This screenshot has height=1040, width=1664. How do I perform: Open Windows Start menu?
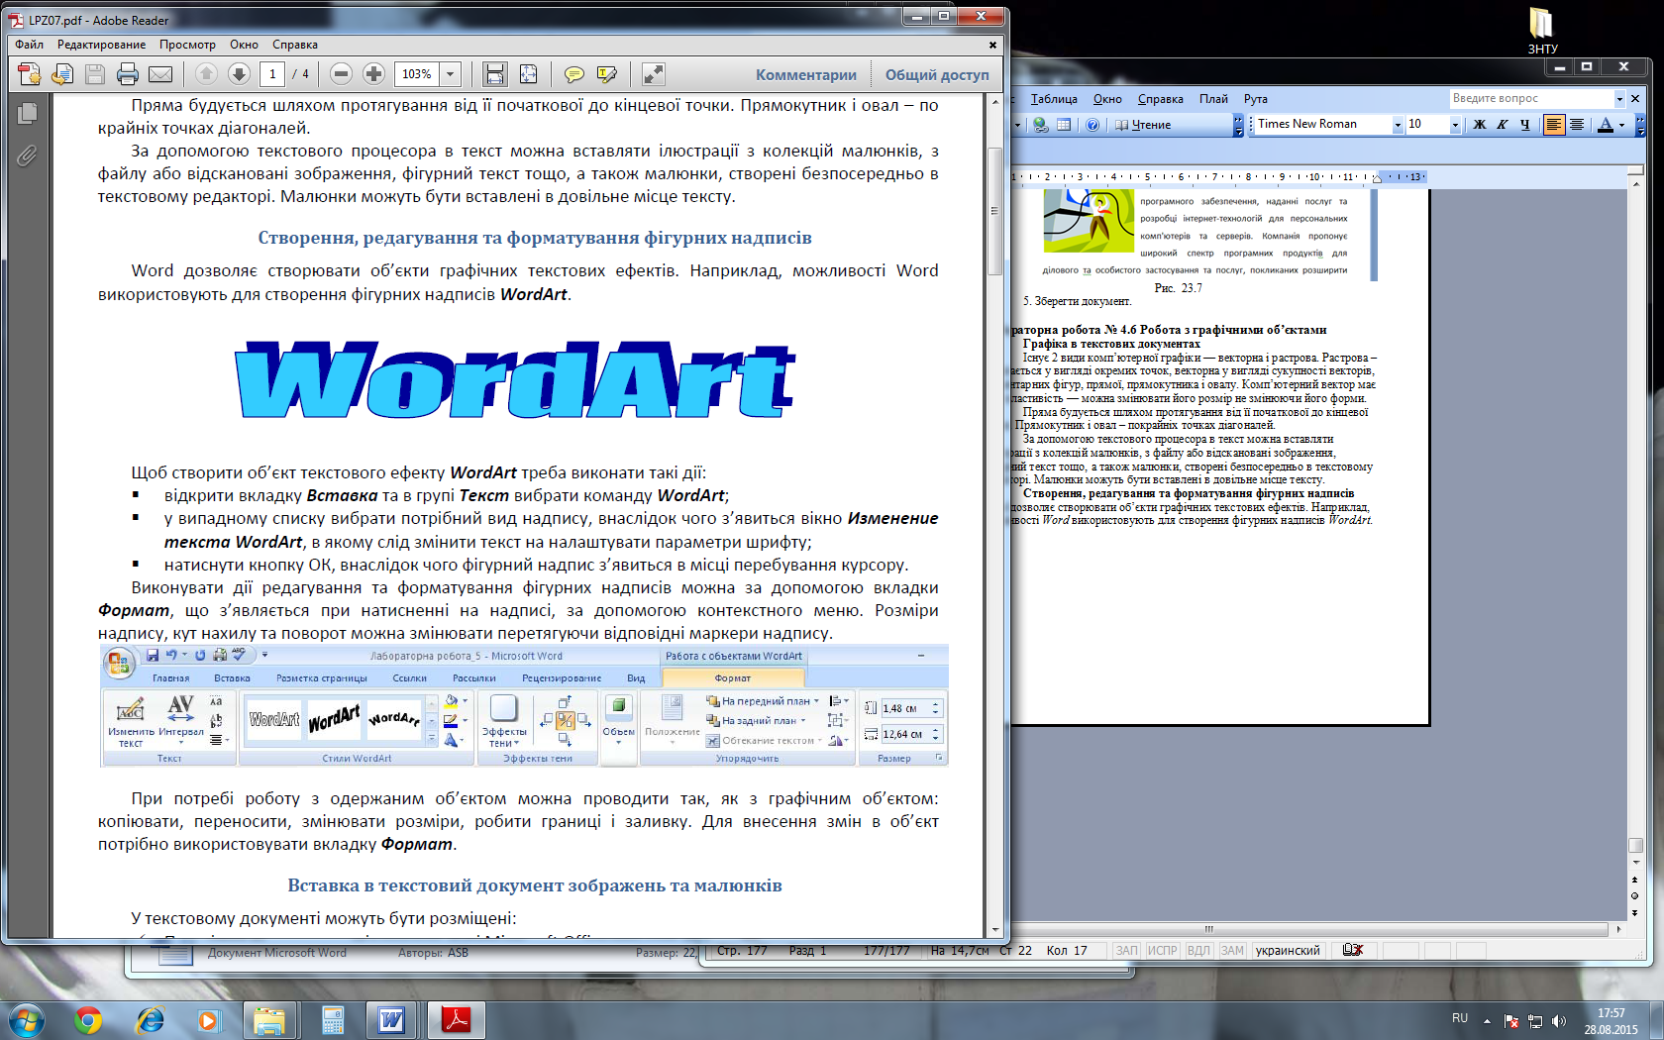[x=26, y=1019]
